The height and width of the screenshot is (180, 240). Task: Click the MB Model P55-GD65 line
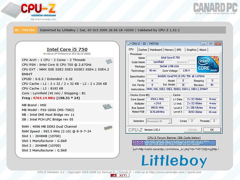tap(48, 110)
